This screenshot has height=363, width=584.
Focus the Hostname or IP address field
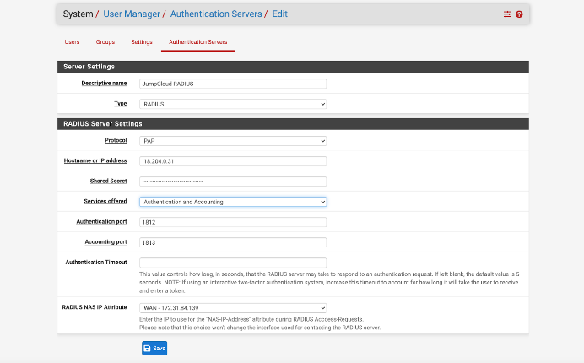(x=232, y=161)
